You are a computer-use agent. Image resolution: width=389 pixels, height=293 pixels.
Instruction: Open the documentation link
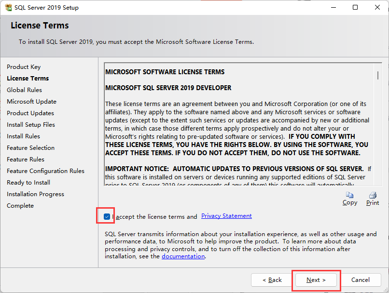(183, 256)
